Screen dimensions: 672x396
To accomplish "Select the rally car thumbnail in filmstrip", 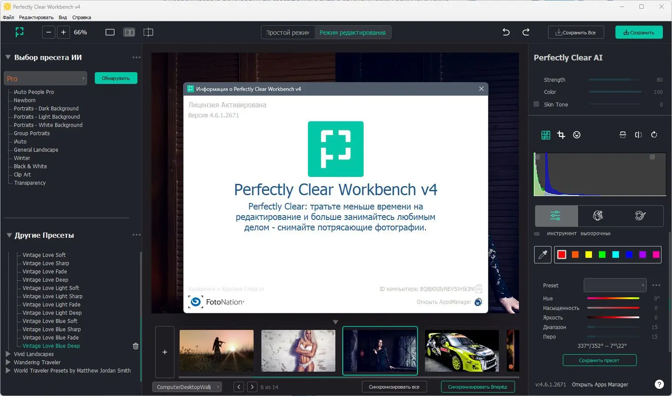I will (x=461, y=351).
